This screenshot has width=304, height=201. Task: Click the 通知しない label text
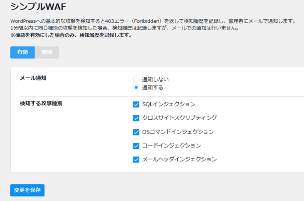click(155, 80)
